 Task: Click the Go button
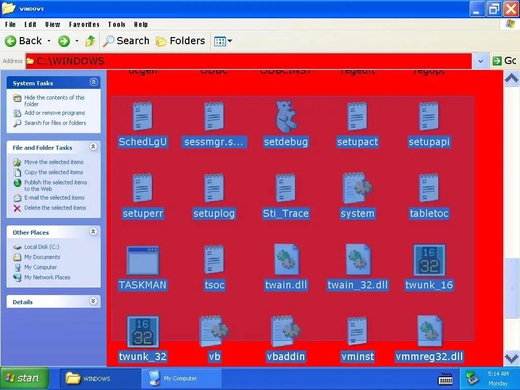point(504,61)
